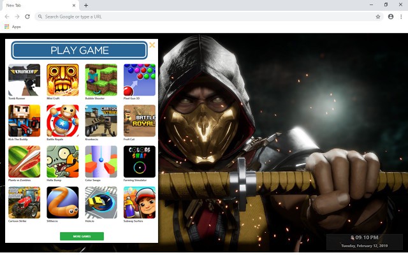The image size is (408, 255).
Task: Click the 'Krunker.io' text label
Action: [92, 139]
